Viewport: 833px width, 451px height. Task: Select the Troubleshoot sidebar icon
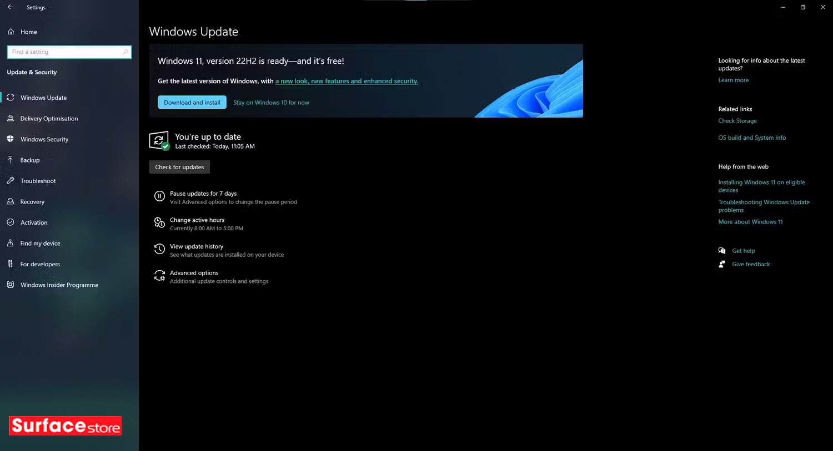(x=11, y=181)
